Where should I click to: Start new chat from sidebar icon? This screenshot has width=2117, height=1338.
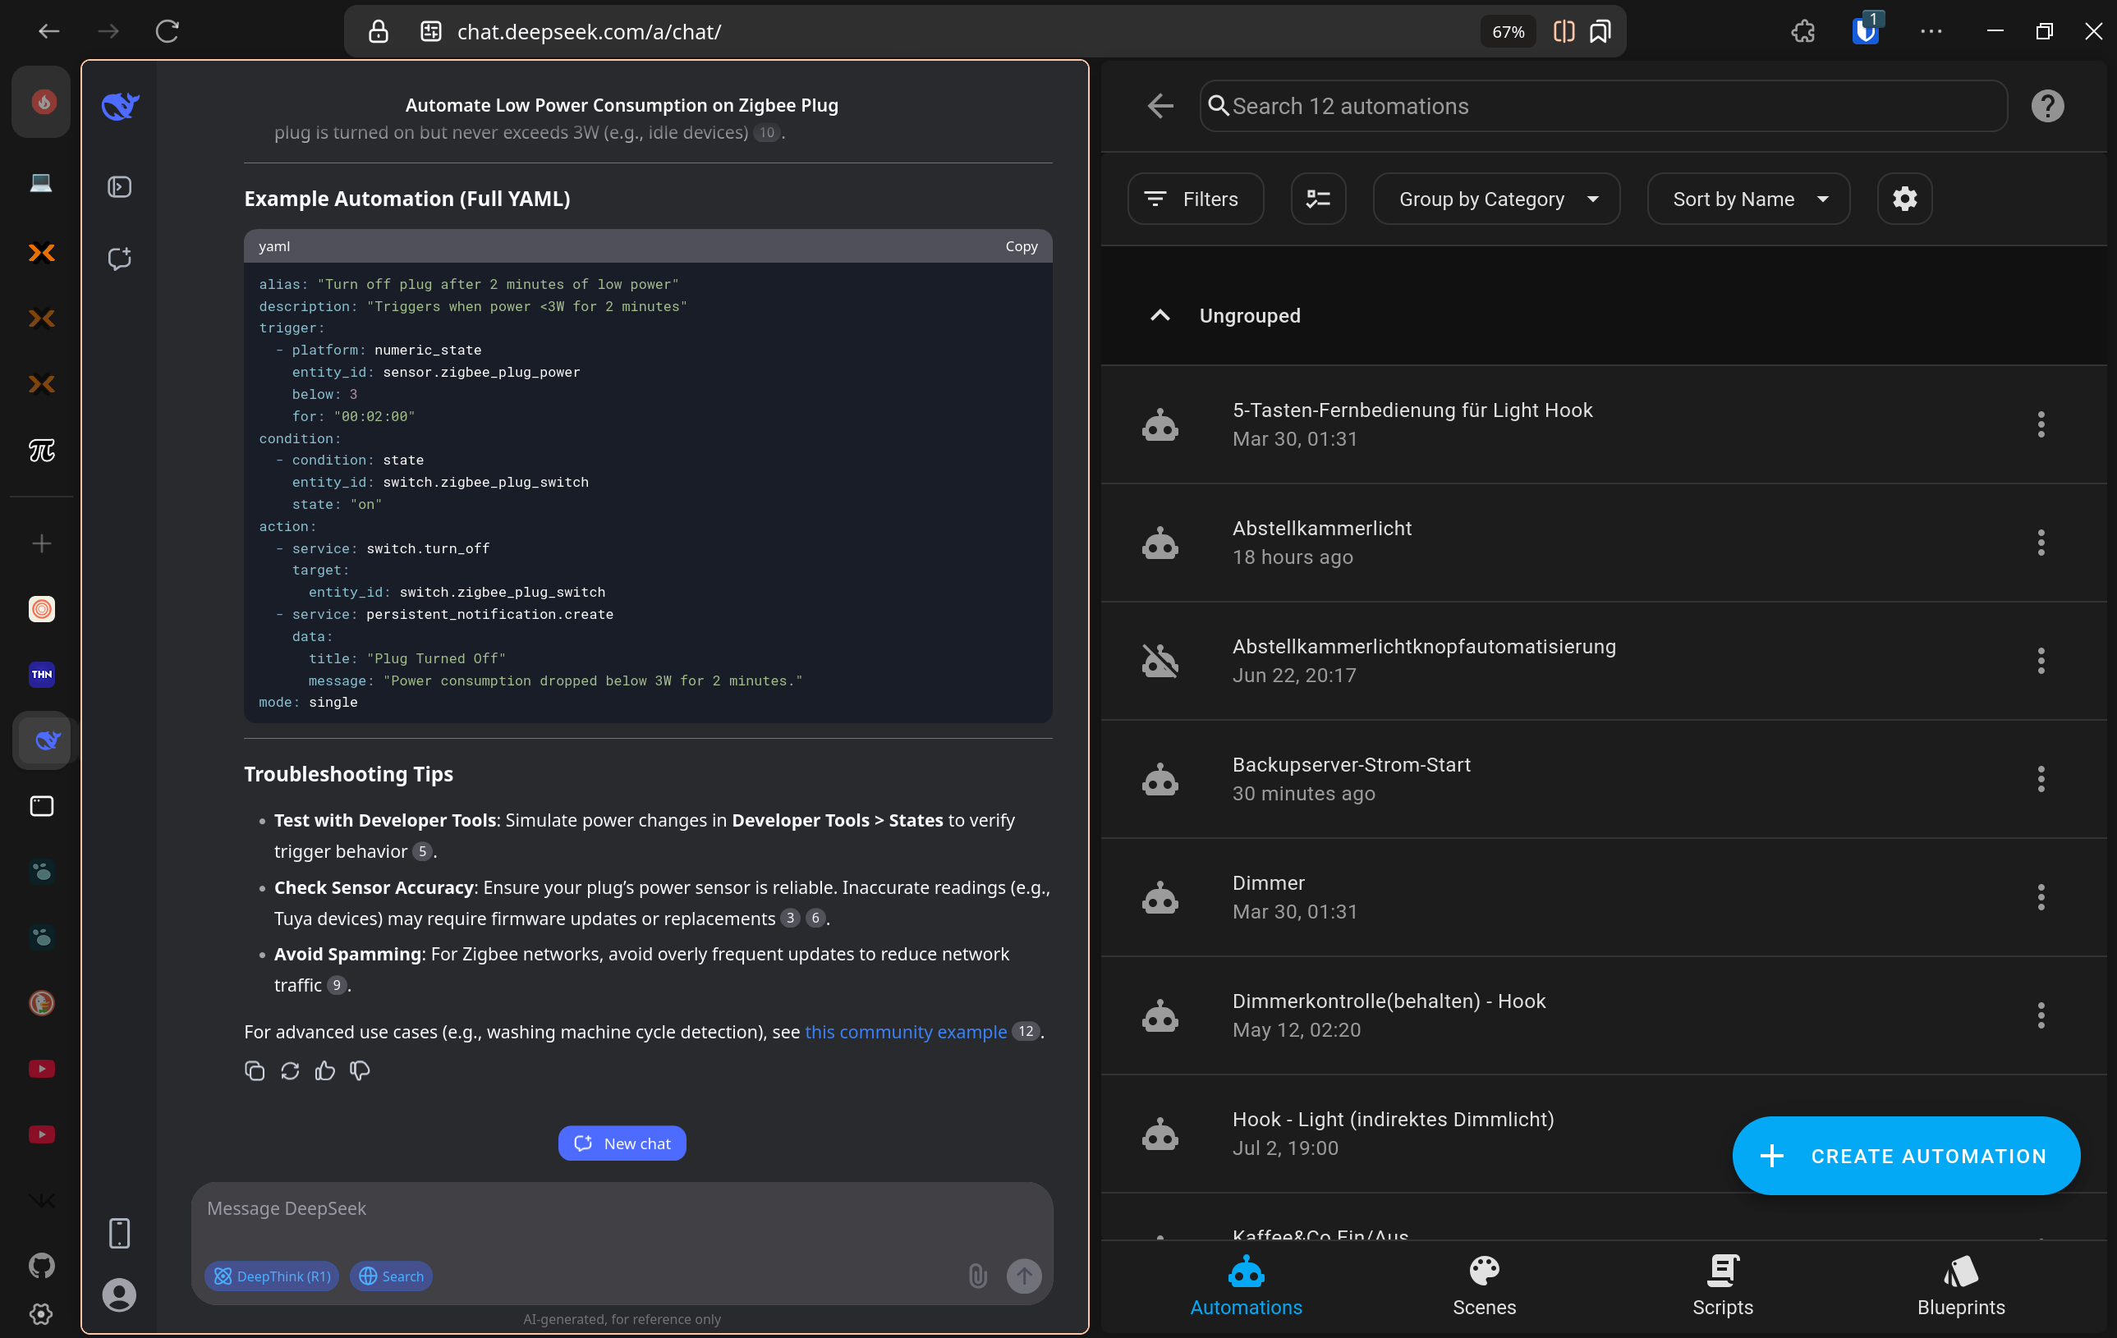(120, 259)
